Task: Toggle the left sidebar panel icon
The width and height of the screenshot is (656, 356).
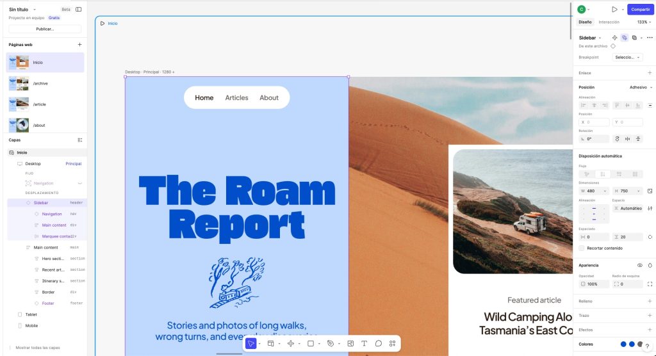Action: coord(78,9)
